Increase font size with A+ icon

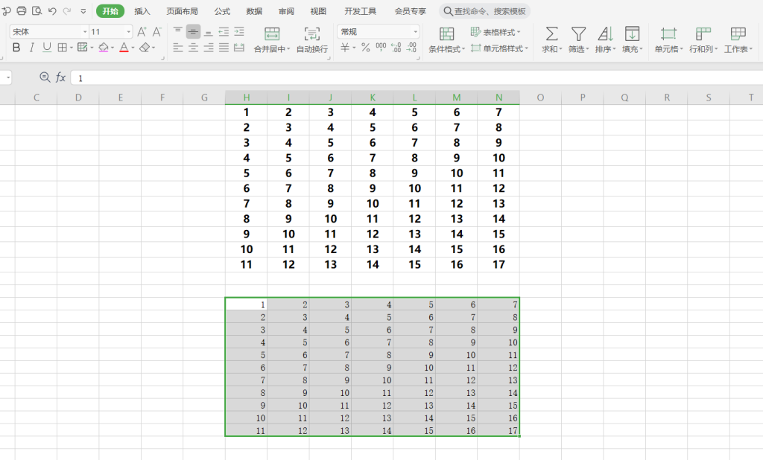(x=142, y=31)
